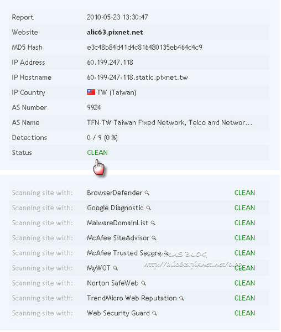Click the Norton SafeWeb scanner name

tap(113, 284)
